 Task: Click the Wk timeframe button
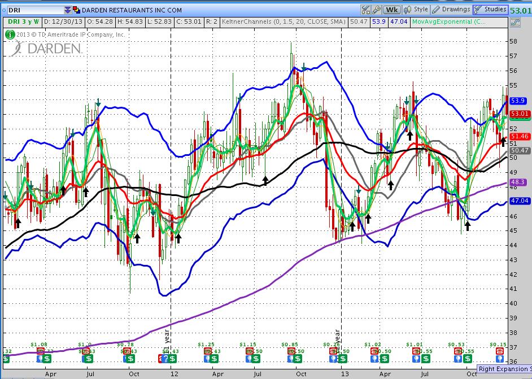point(392,10)
